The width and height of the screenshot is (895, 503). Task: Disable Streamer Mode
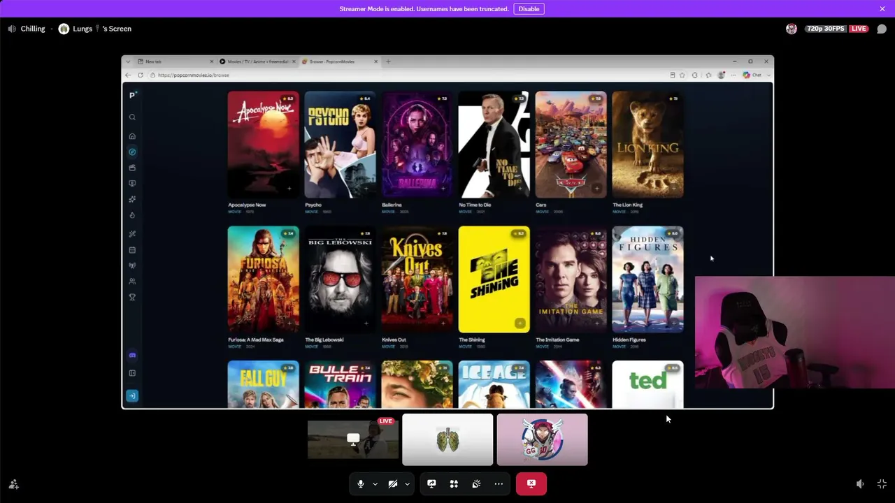(529, 9)
